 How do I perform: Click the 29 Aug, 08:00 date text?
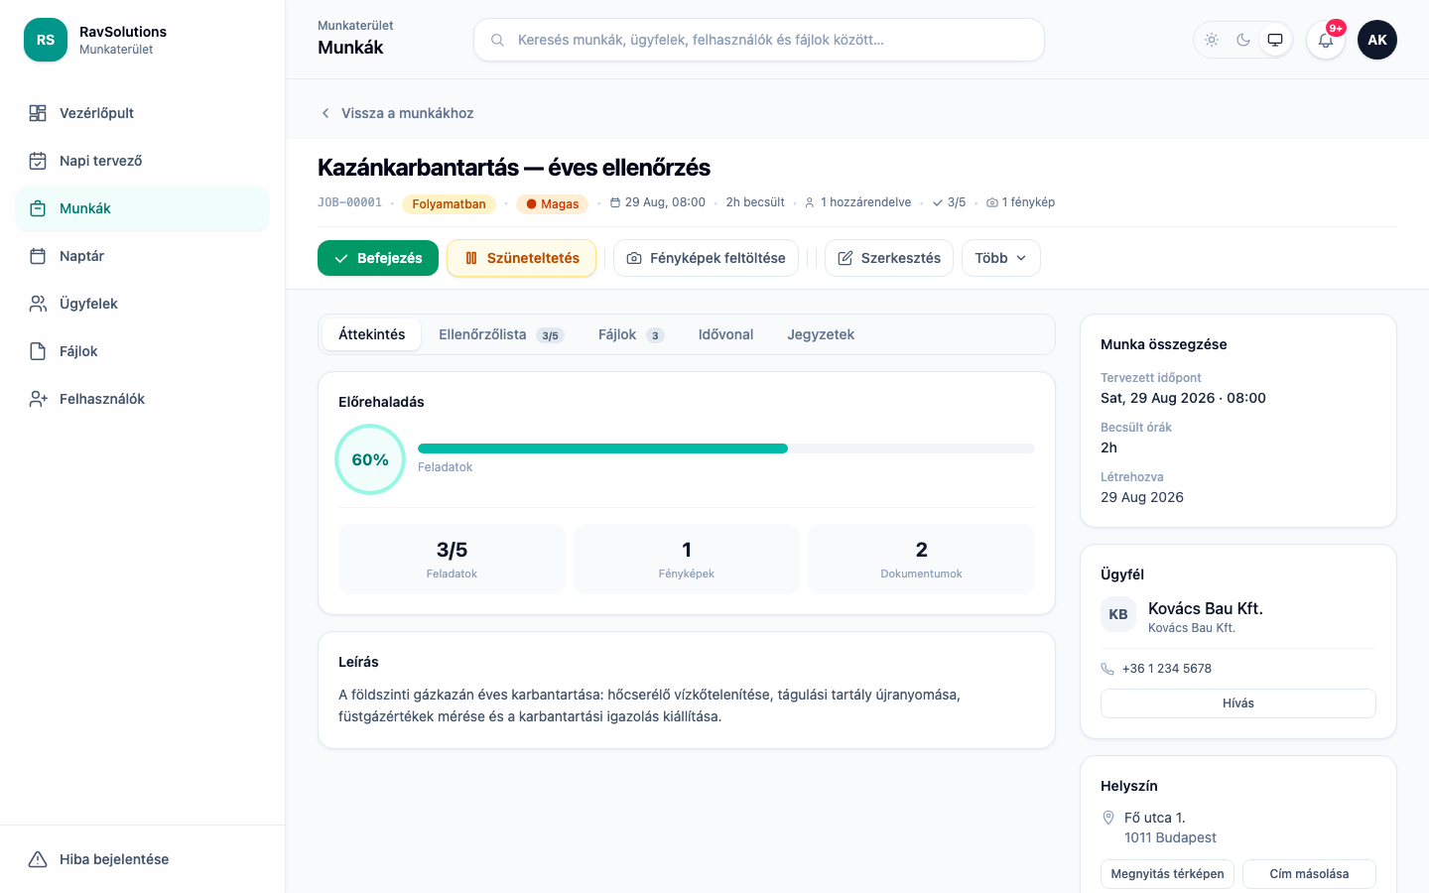click(665, 202)
